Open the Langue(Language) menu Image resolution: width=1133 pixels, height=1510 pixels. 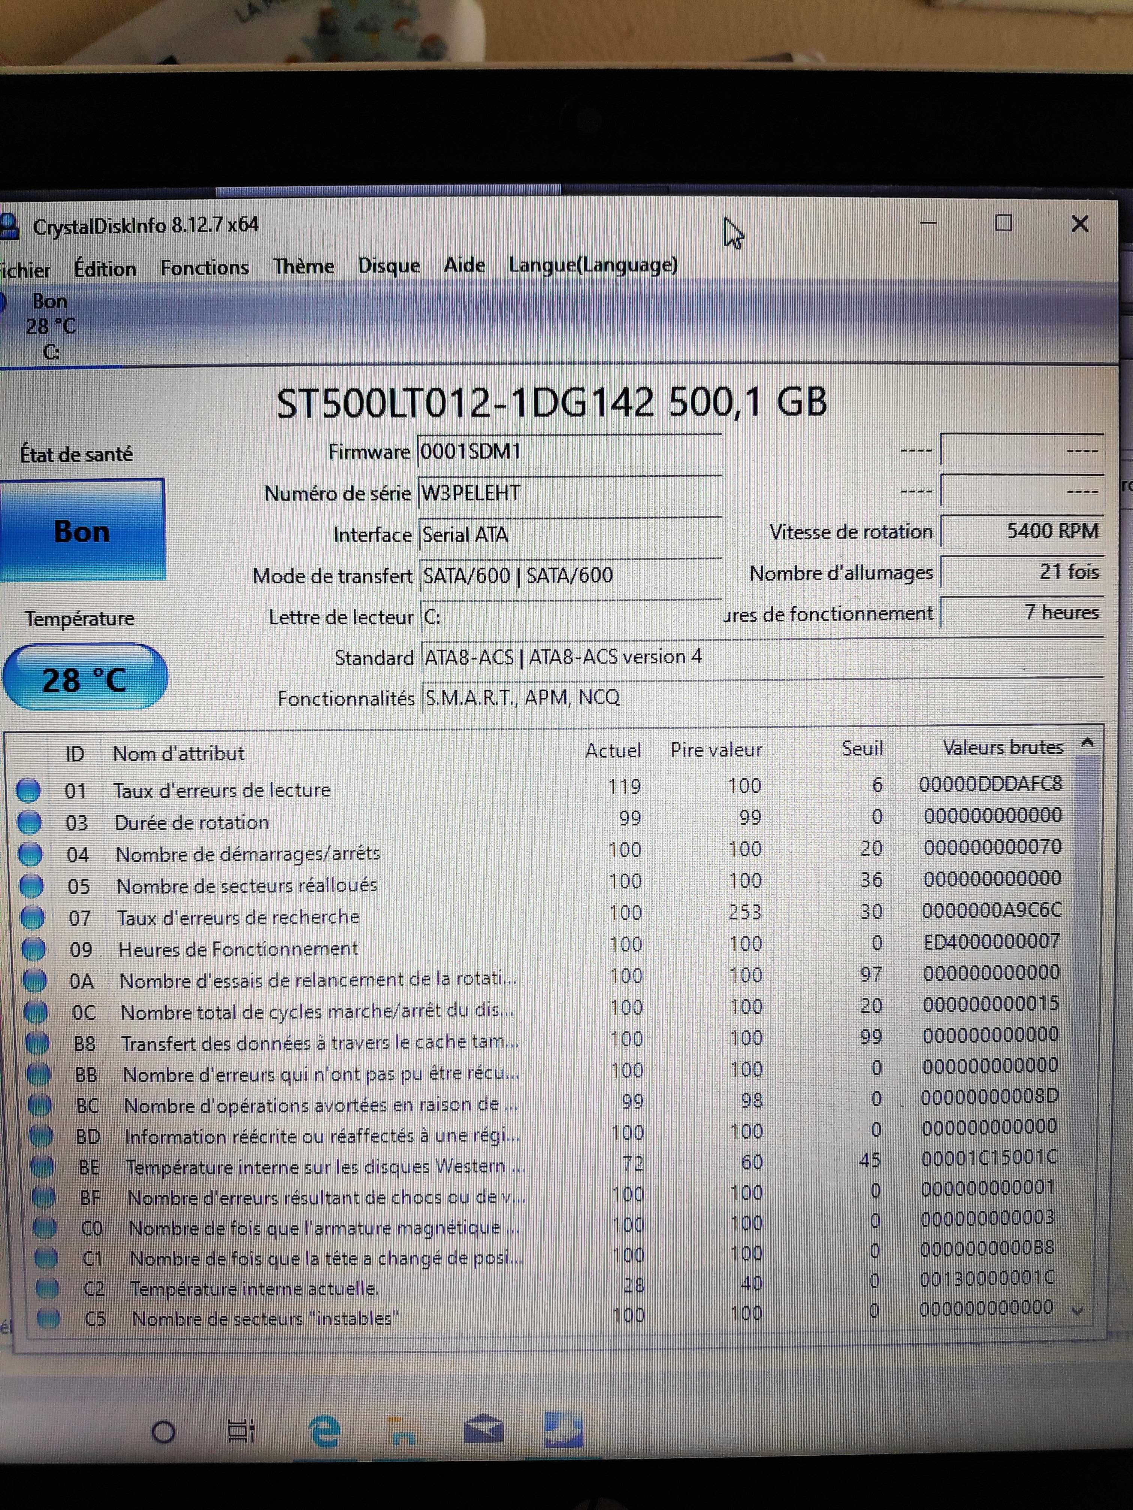coord(593,265)
